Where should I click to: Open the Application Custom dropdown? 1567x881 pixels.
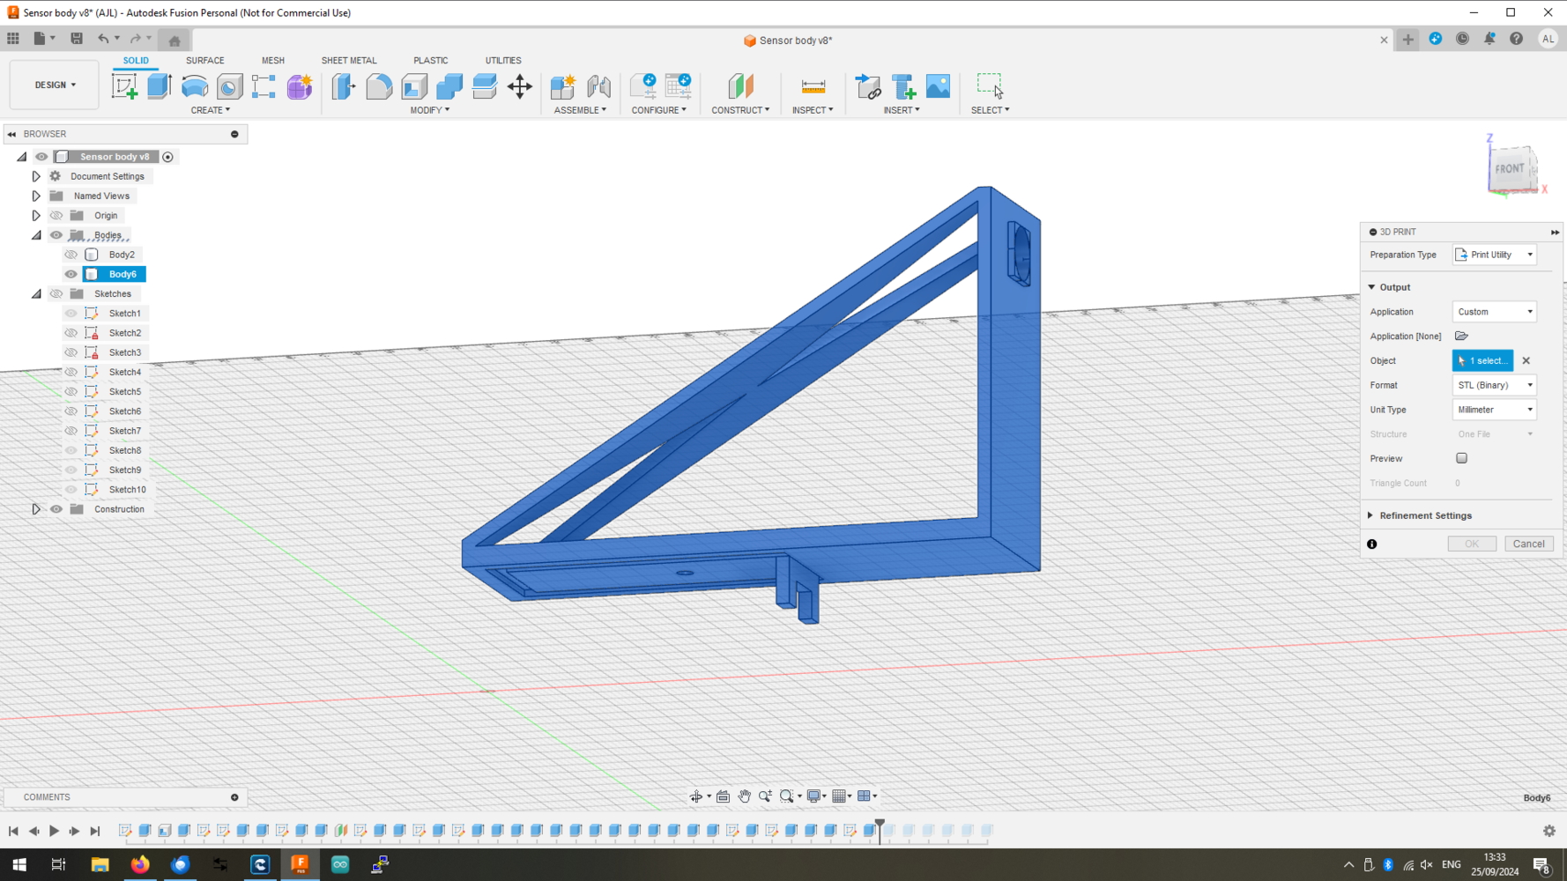click(x=1494, y=312)
